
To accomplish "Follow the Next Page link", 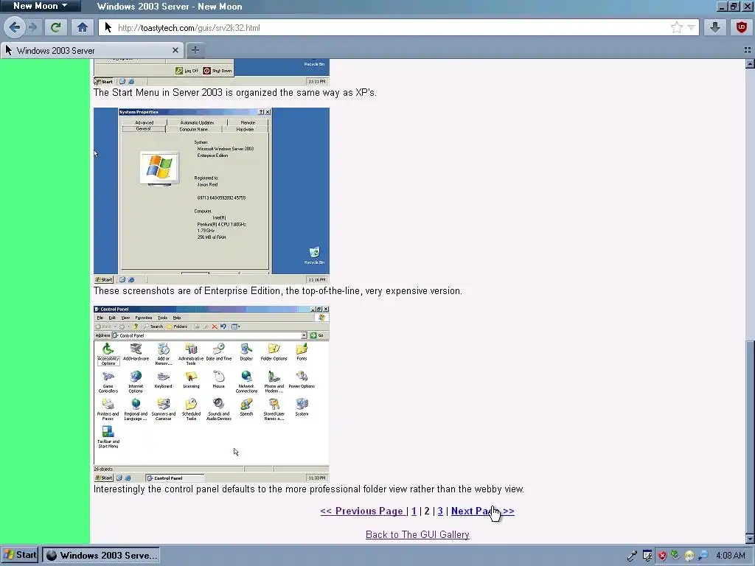I will (482, 511).
